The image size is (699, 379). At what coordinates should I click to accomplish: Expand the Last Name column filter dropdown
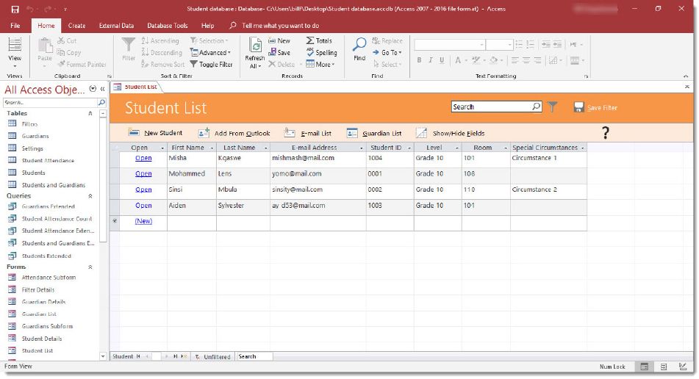tap(265, 148)
